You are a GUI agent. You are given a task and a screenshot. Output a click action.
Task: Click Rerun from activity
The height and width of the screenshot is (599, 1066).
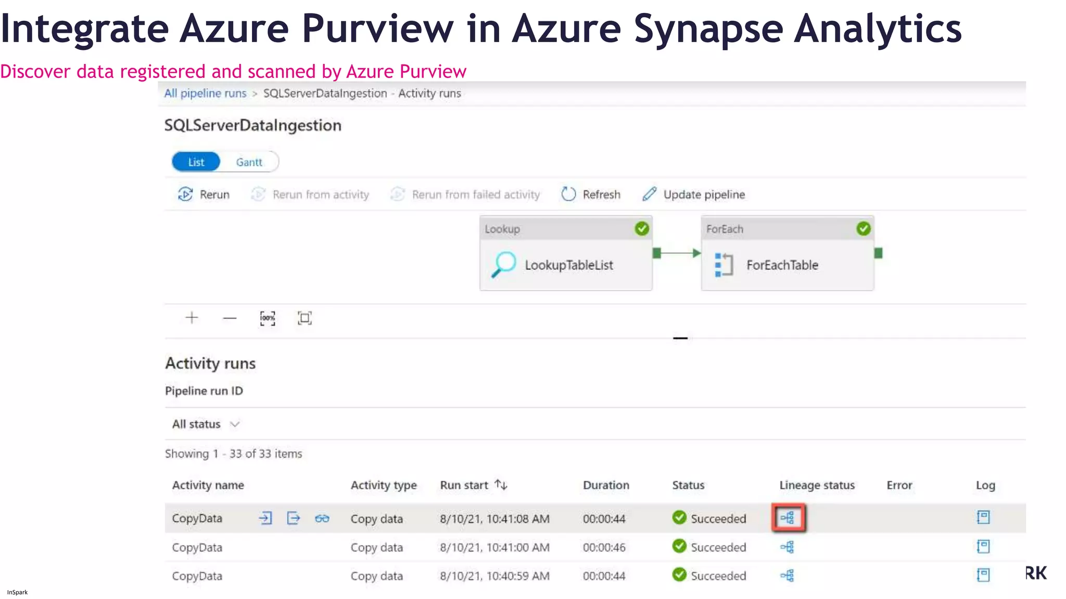[x=310, y=194]
